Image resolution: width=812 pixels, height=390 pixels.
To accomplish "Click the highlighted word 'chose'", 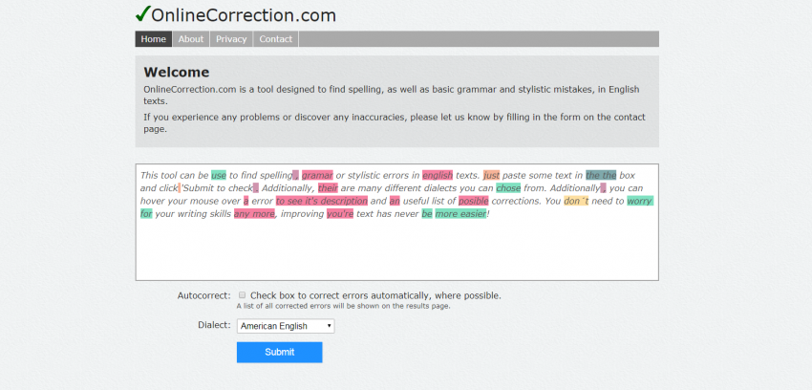I will (x=508, y=188).
